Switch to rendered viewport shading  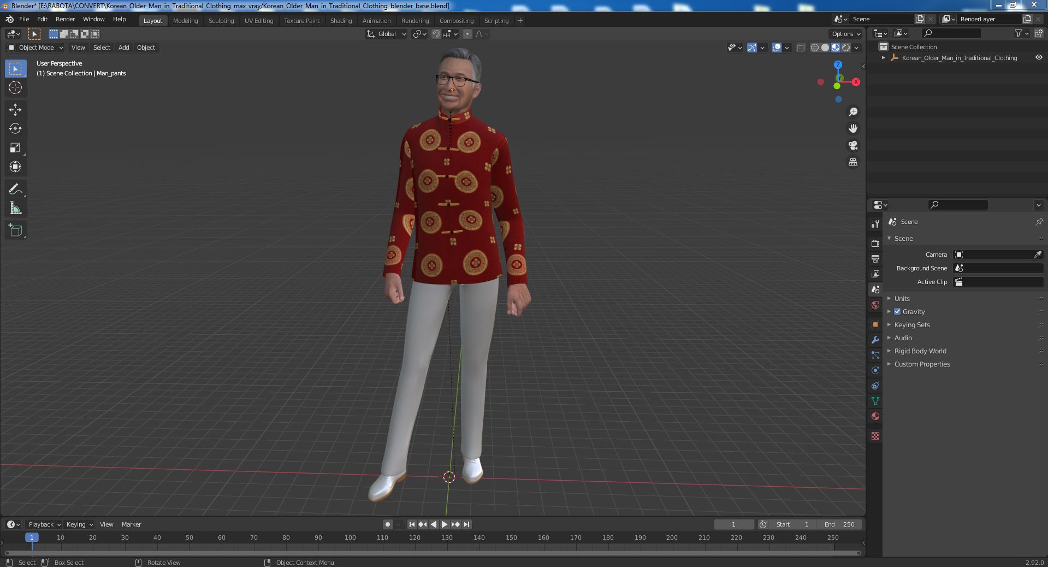[x=846, y=48]
